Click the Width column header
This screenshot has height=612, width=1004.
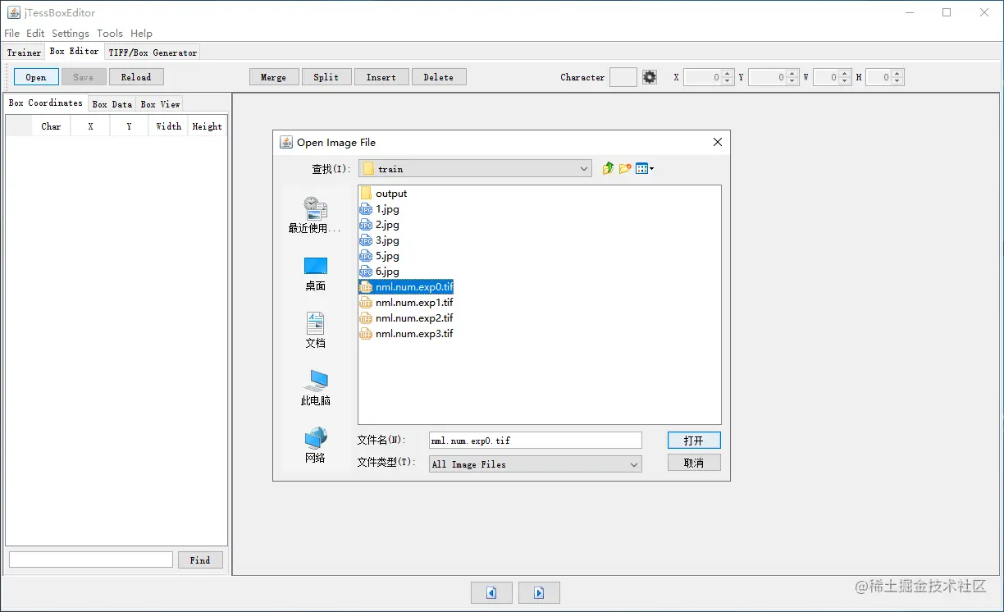pyautogui.click(x=169, y=126)
